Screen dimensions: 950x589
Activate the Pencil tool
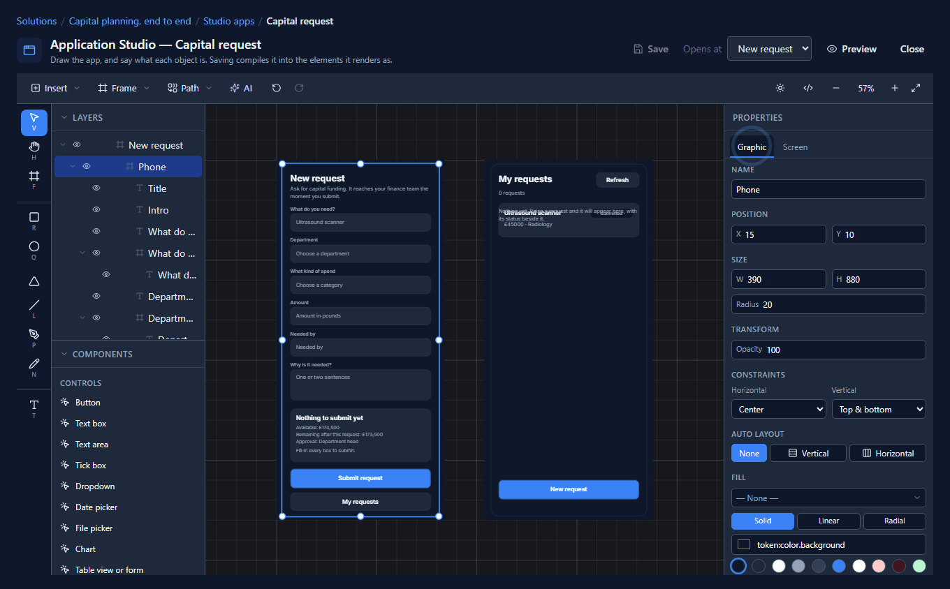34,367
